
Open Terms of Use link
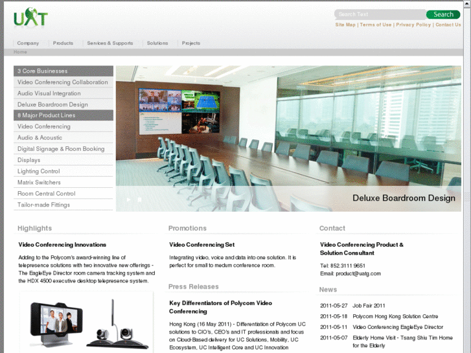click(376, 25)
